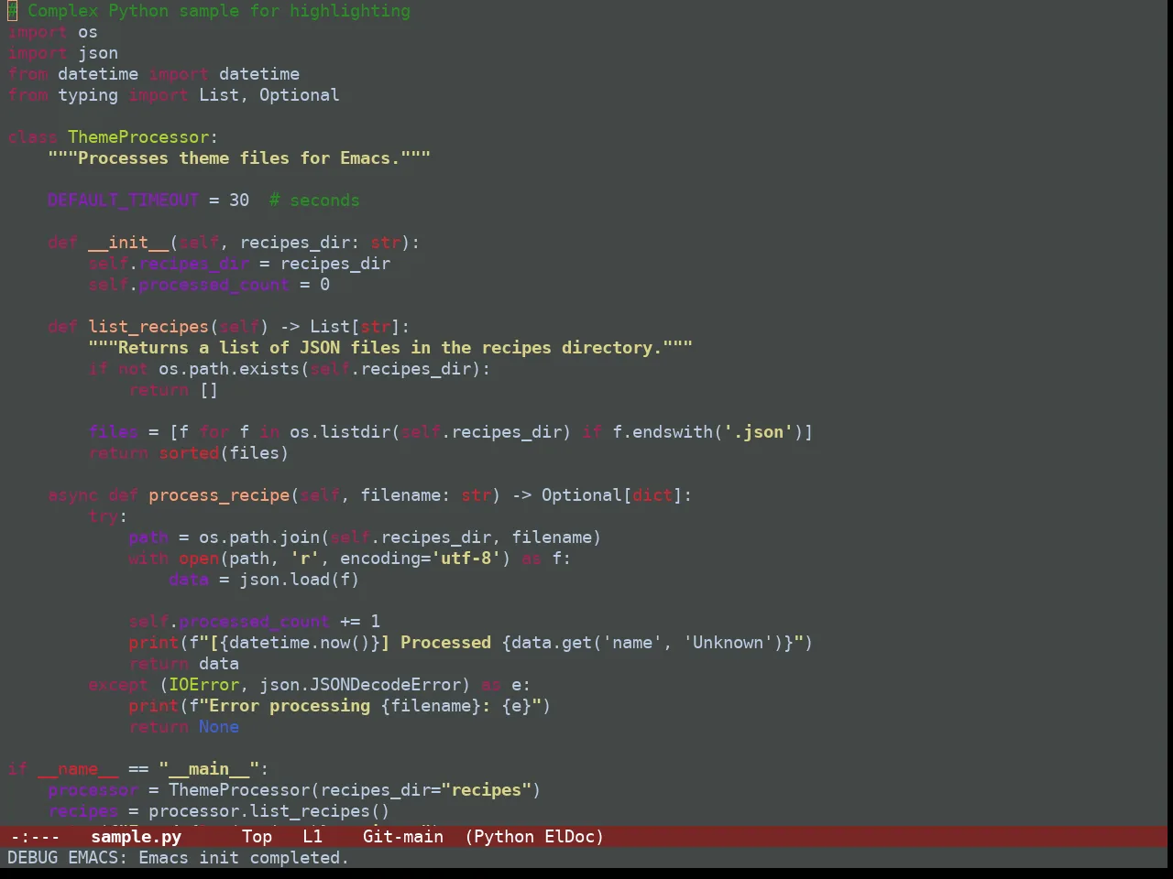Screen dimensions: 1173x879
Task: Click the "recipes" string argument
Action: 486,790
